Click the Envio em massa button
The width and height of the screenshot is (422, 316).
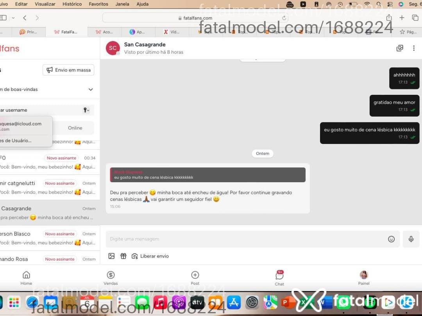[68, 70]
